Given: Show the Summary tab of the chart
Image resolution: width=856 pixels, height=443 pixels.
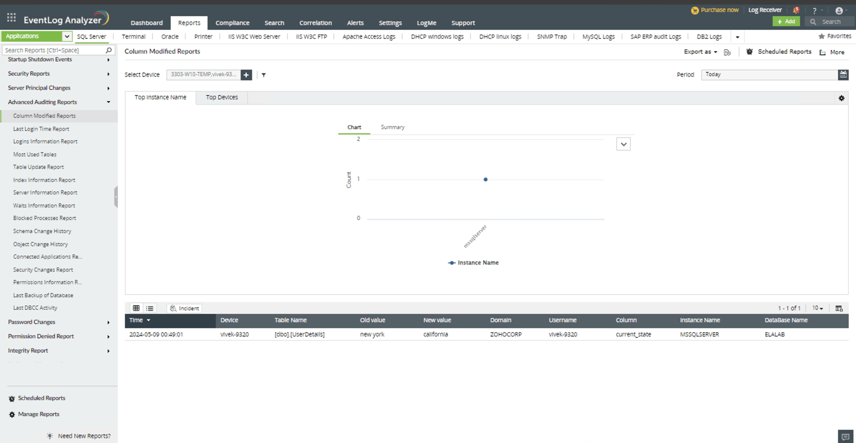Looking at the screenshot, I should click(x=392, y=127).
